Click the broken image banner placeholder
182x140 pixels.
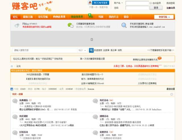[92, 40]
